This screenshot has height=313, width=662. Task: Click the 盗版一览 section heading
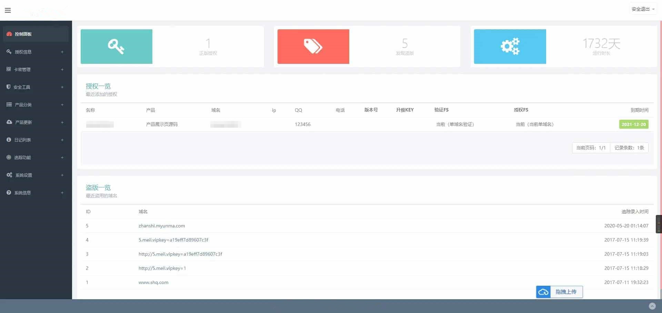(98, 187)
